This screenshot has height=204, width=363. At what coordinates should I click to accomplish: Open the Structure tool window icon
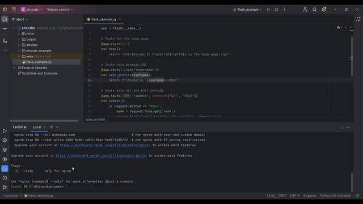(x=5, y=41)
